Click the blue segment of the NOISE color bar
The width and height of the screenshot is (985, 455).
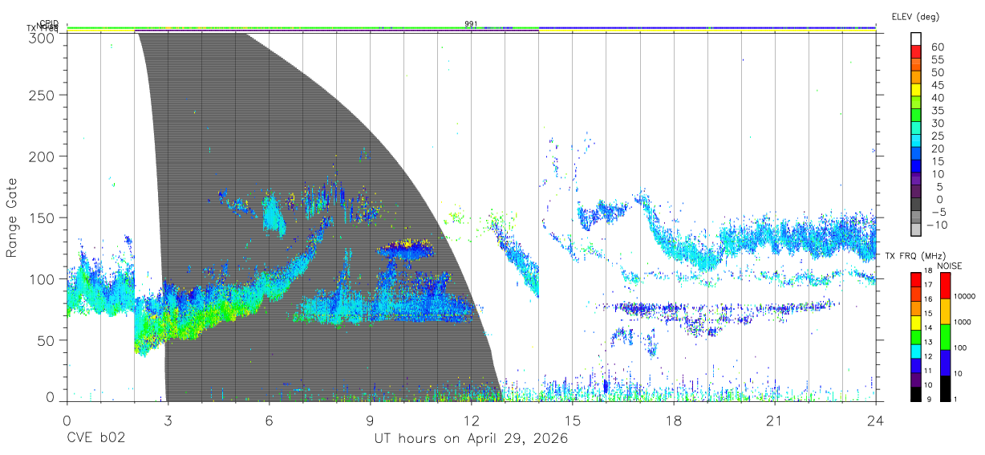(946, 363)
